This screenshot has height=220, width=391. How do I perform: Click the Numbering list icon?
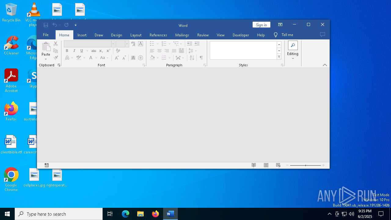[164, 44]
